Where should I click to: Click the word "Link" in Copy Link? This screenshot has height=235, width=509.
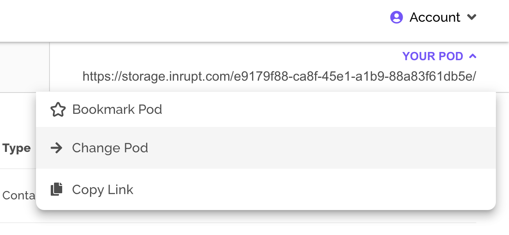click(x=121, y=190)
